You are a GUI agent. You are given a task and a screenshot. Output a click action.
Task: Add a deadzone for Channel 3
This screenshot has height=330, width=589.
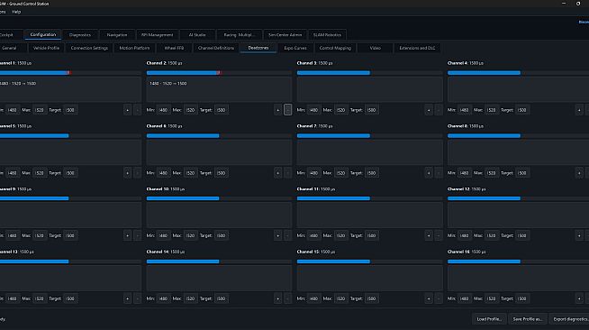pyautogui.click(x=429, y=110)
